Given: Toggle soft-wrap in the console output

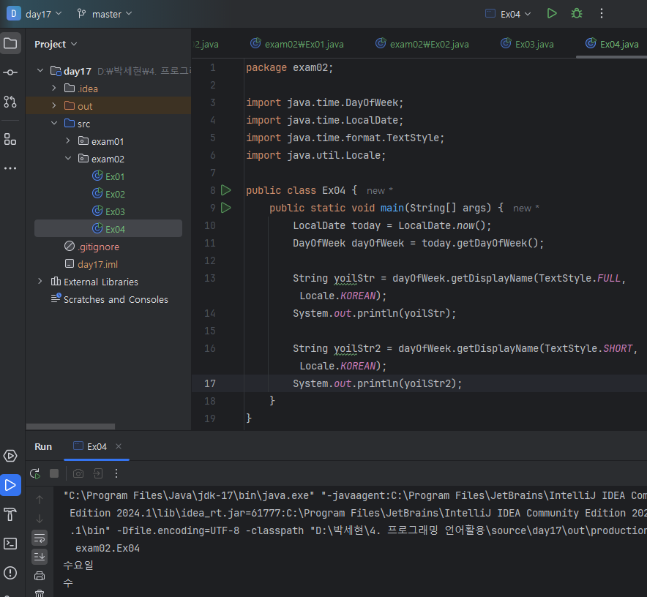Looking at the screenshot, I should pyautogui.click(x=40, y=538).
